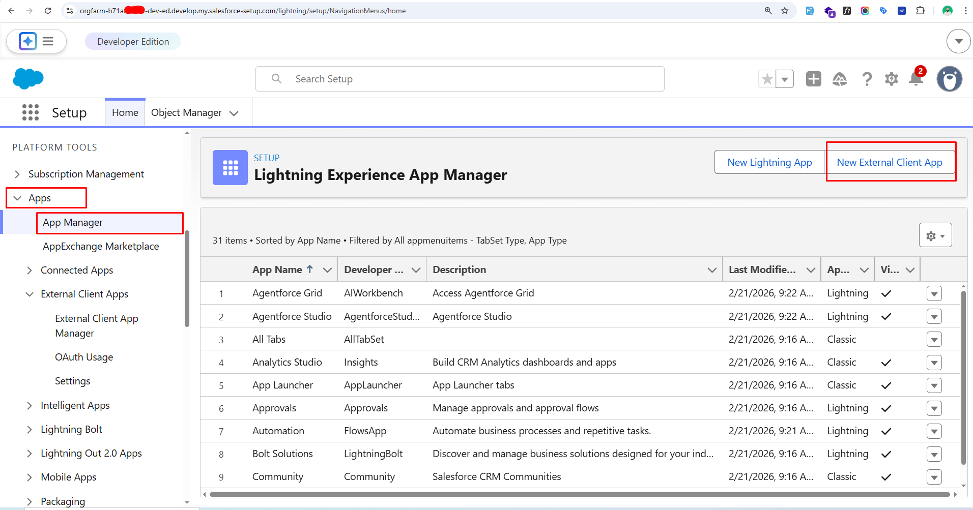Click the global Create plus icon

813,79
